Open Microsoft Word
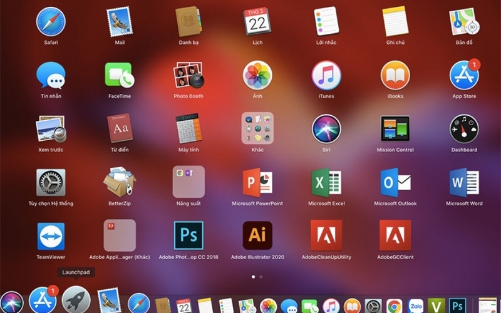This screenshot has height=313, width=501. click(464, 182)
